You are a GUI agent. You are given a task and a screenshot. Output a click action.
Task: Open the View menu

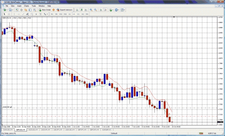(x=13, y=6)
